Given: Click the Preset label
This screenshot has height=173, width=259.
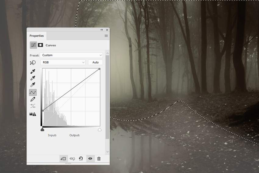Looking at the screenshot, I should click(34, 56).
